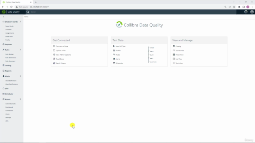The width and height of the screenshot is (255, 143).
Task: Open Settings under Admin
Action: pyautogui.click(x=8, y=118)
